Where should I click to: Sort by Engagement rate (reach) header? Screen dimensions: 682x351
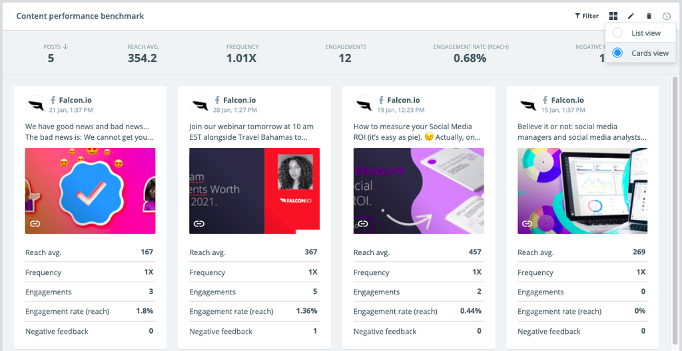tap(470, 47)
